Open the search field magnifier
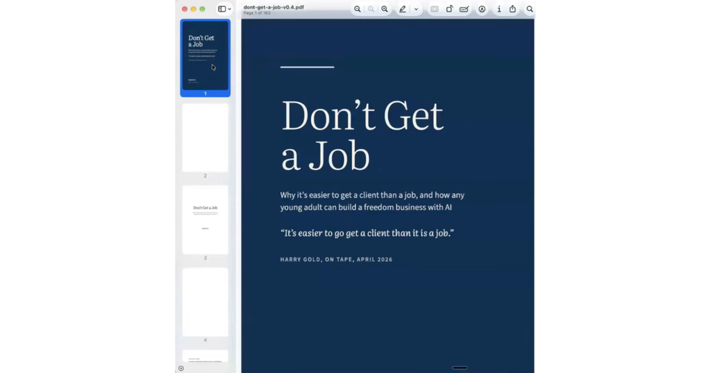The width and height of the screenshot is (711, 373). click(x=530, y=9)
